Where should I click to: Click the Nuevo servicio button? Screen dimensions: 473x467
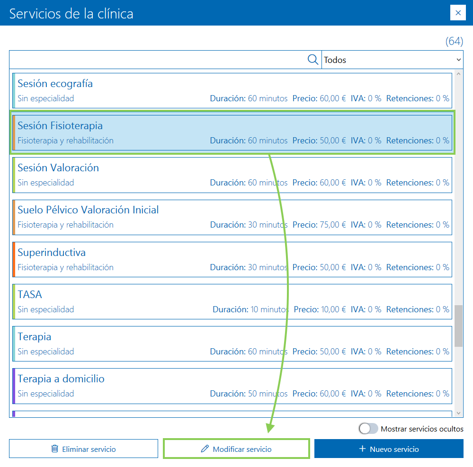click(389, 448)
